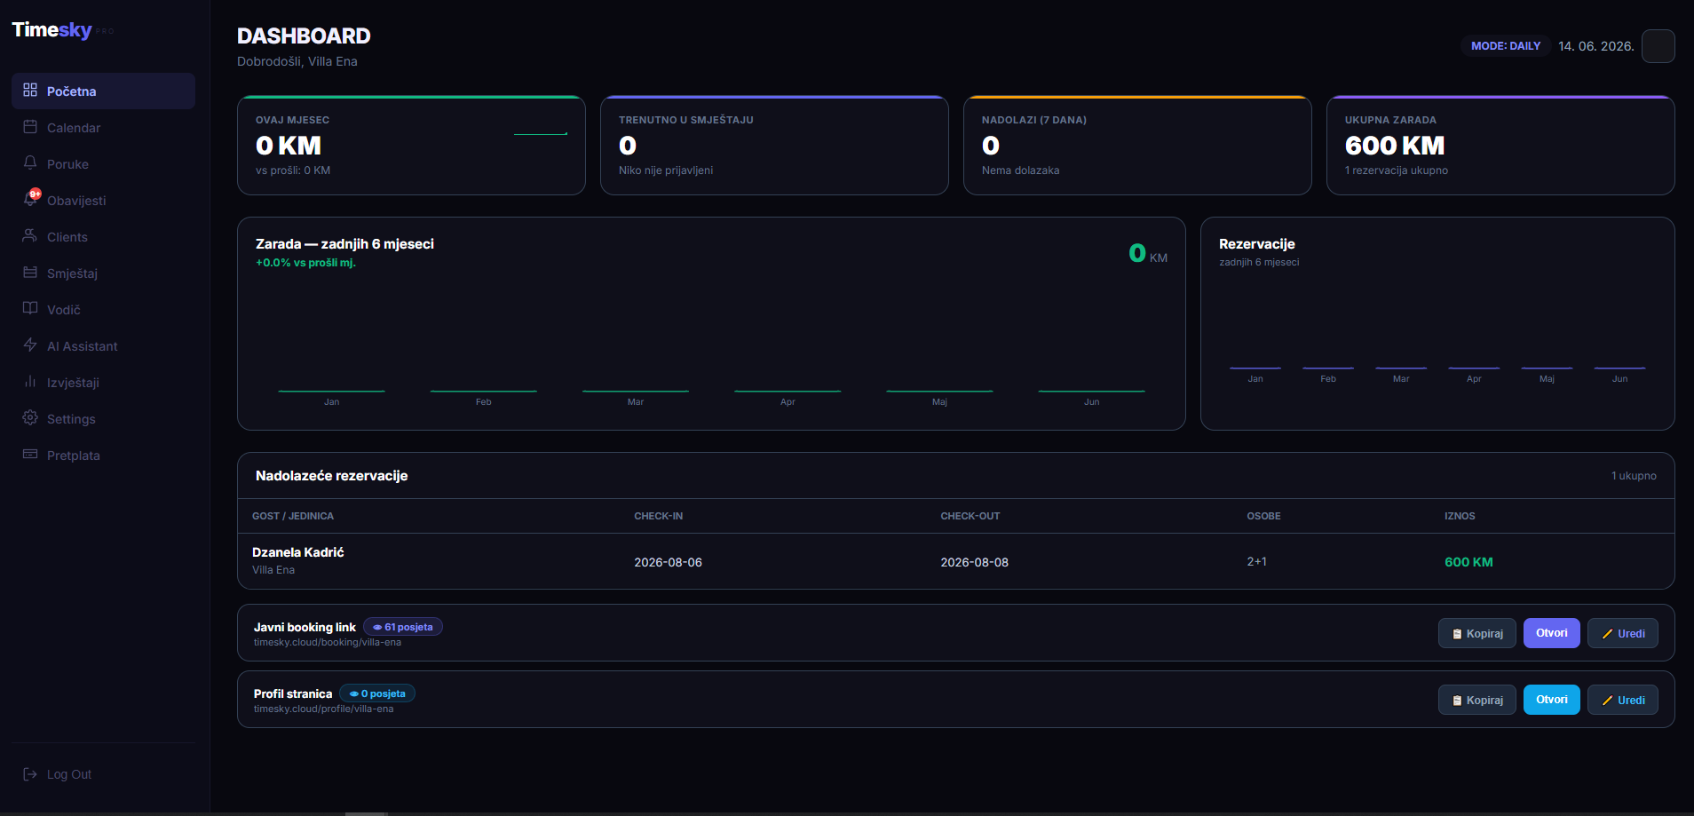The height and width of the screenshot is (816, 1694).
Task: Click the 1 ukupno count label
Action: click(x=1634, y=476)
